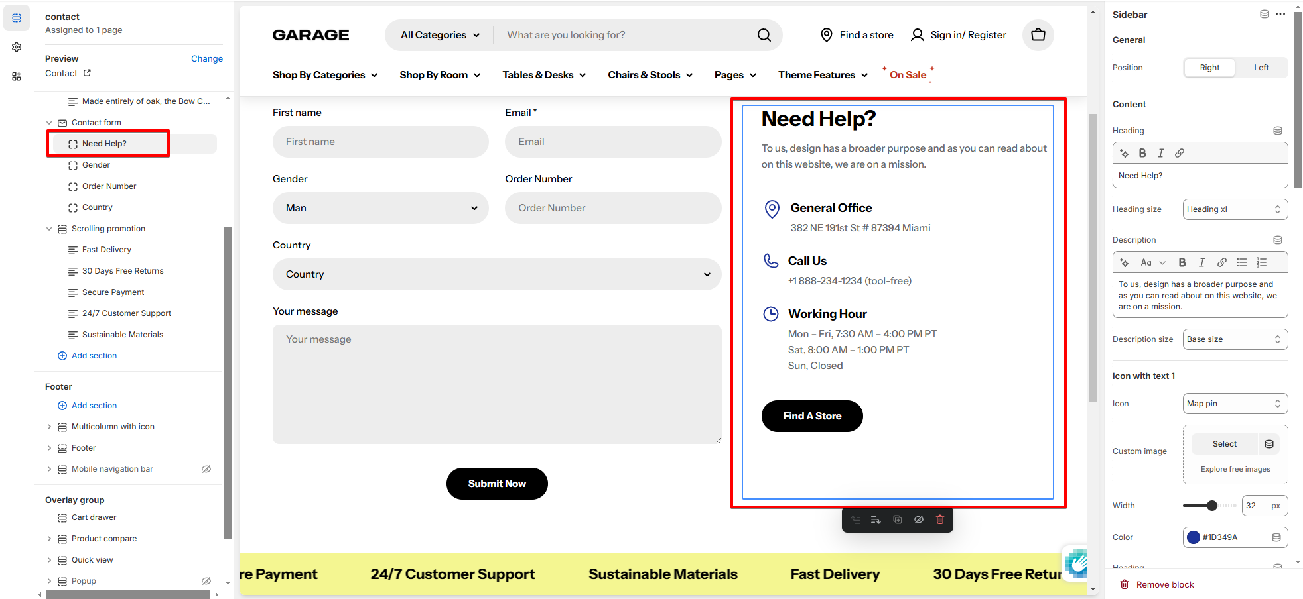Hide block via floating toolbar eye icon
Image resolution: width=1303 pixels, height=599 pixels.
coord(919,519)
